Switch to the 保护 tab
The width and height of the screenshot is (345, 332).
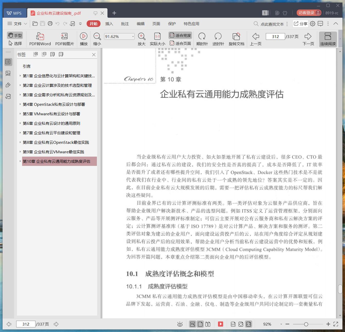[x=172, y=24]
